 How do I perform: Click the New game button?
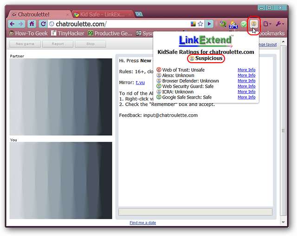(25, 44)
